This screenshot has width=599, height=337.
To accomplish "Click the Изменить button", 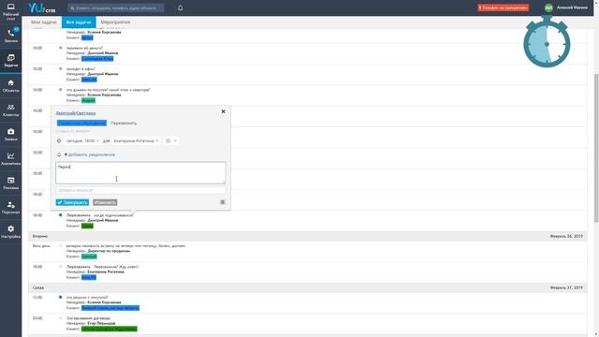I will coord(105,202).
